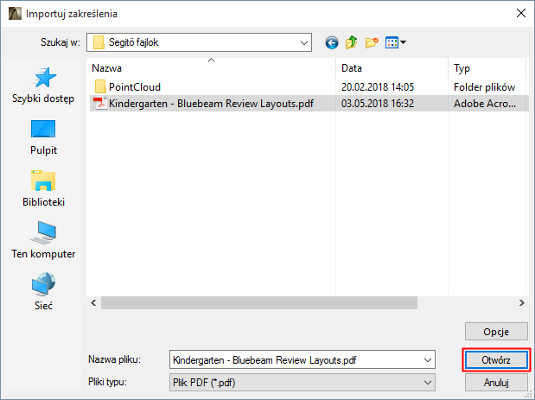Select date 20.02.2018 14:05 cell
The height and width of the screenshot is (400, 535).
[x=378, y=87]
